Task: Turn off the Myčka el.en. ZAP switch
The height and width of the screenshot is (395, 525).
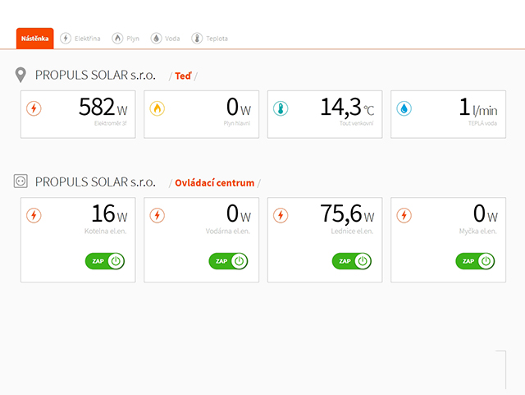Action: click(x=475, y=261)
